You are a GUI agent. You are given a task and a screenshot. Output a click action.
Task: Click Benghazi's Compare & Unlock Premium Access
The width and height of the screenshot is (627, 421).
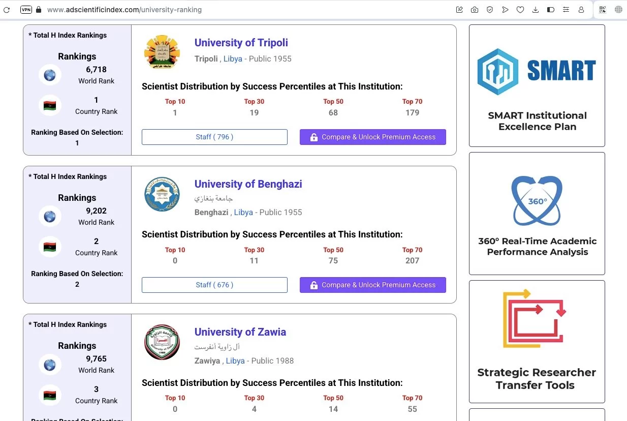click(x=372, y=285)
